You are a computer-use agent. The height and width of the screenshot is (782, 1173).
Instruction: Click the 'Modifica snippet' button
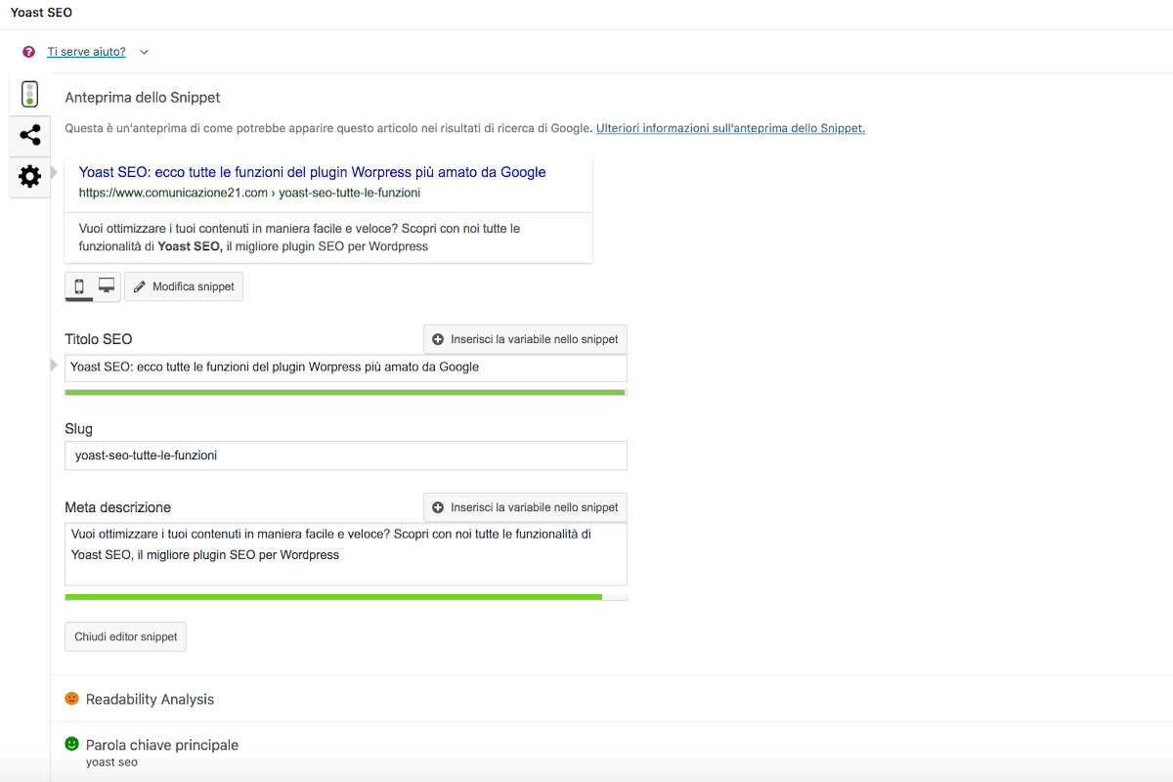(x=184, y=286)
